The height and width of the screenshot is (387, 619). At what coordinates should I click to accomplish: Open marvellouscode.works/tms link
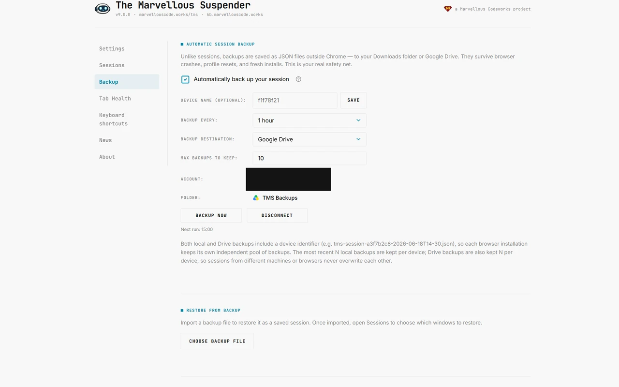[x=168, y=15]
